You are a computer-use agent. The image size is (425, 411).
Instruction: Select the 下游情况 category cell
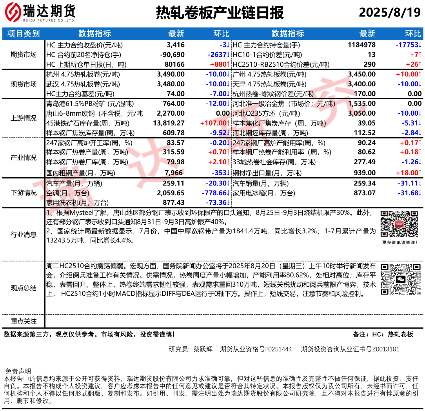(24, 193)
